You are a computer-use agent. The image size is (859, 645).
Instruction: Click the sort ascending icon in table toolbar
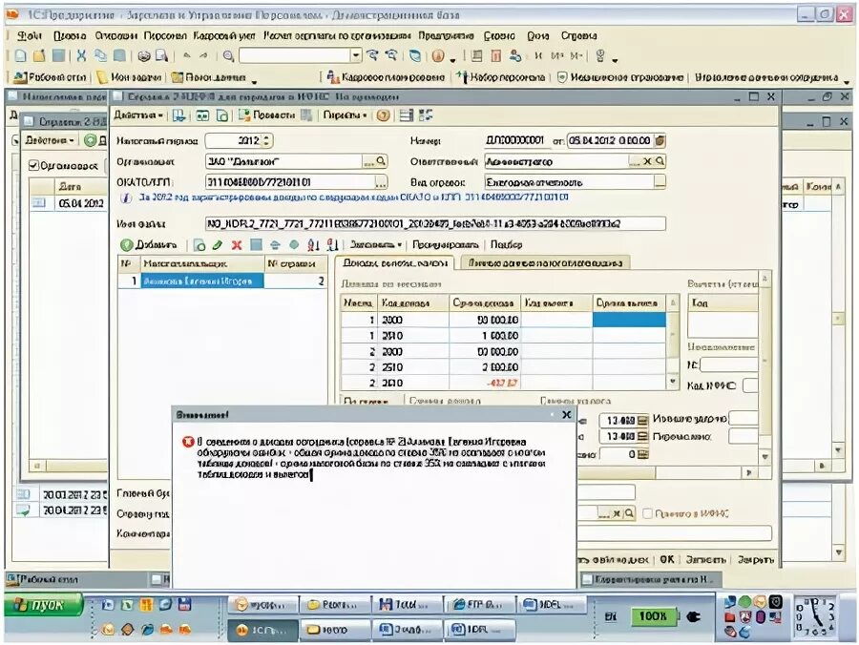(313, 245)
